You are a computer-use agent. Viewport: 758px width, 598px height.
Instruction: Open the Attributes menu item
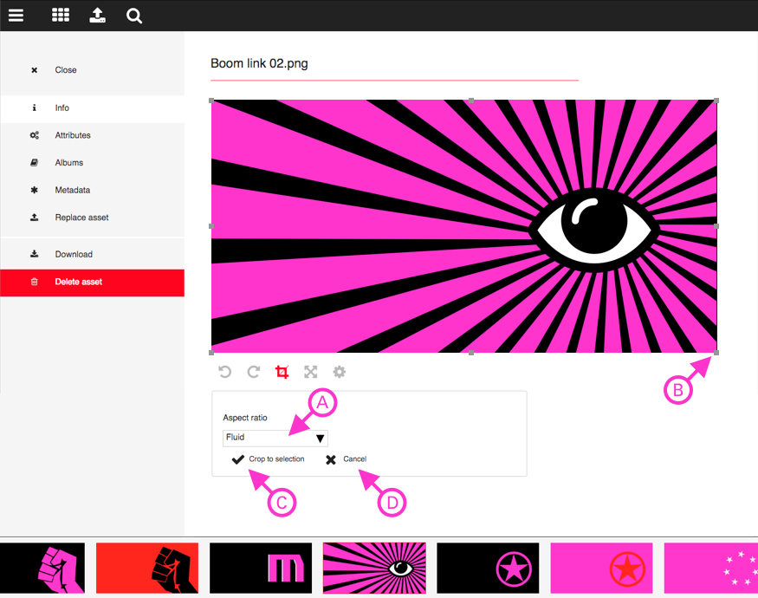[93, 135]
